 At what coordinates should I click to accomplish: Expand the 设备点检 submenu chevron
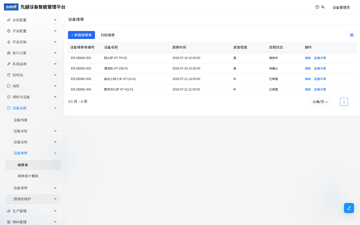tap(55, 131)
